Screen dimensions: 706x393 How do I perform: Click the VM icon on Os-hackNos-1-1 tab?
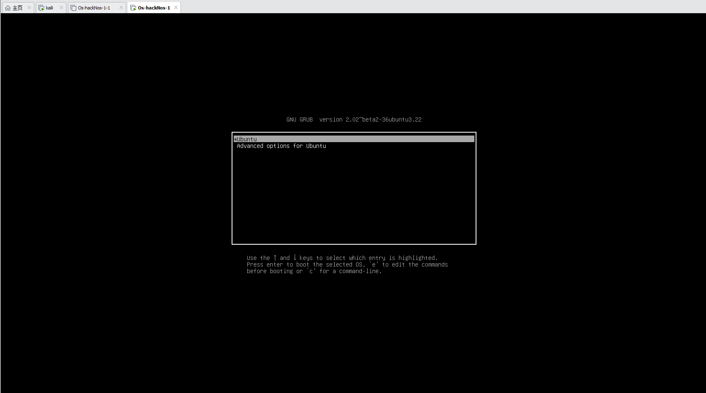(73, 8)
